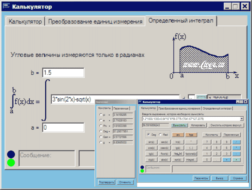Image resolution: width=252 pixels, height=190 pixels.
Task: Click the small Калькулятор window title icon
Action: 140,102
